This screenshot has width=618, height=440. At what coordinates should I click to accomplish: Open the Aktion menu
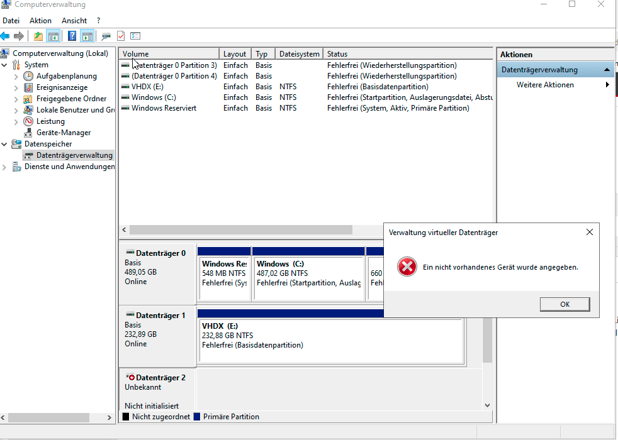(41, 21)
